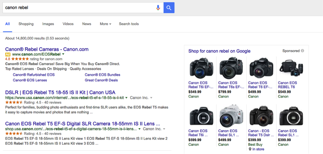This screenshot has width=323, height=154.
Task: Click the $549.99 Rebel T6i EF camera image
Action: pos(201,68)
